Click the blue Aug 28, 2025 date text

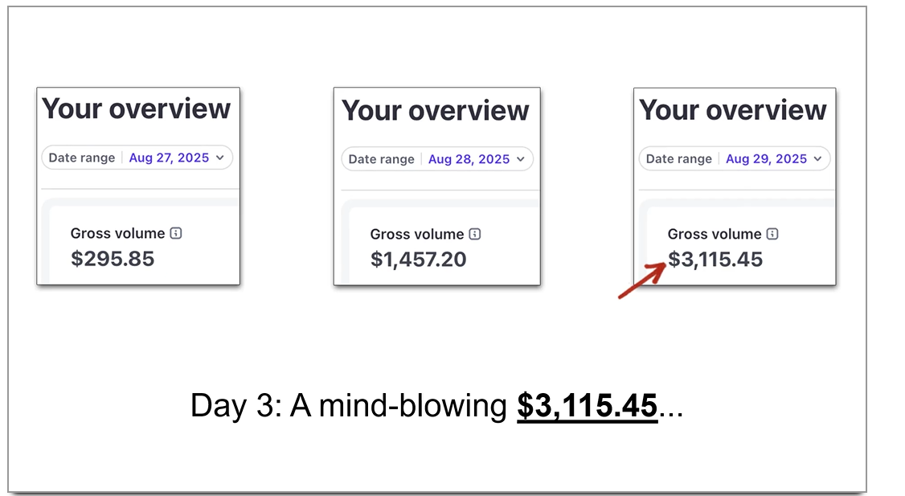[469, 158]
